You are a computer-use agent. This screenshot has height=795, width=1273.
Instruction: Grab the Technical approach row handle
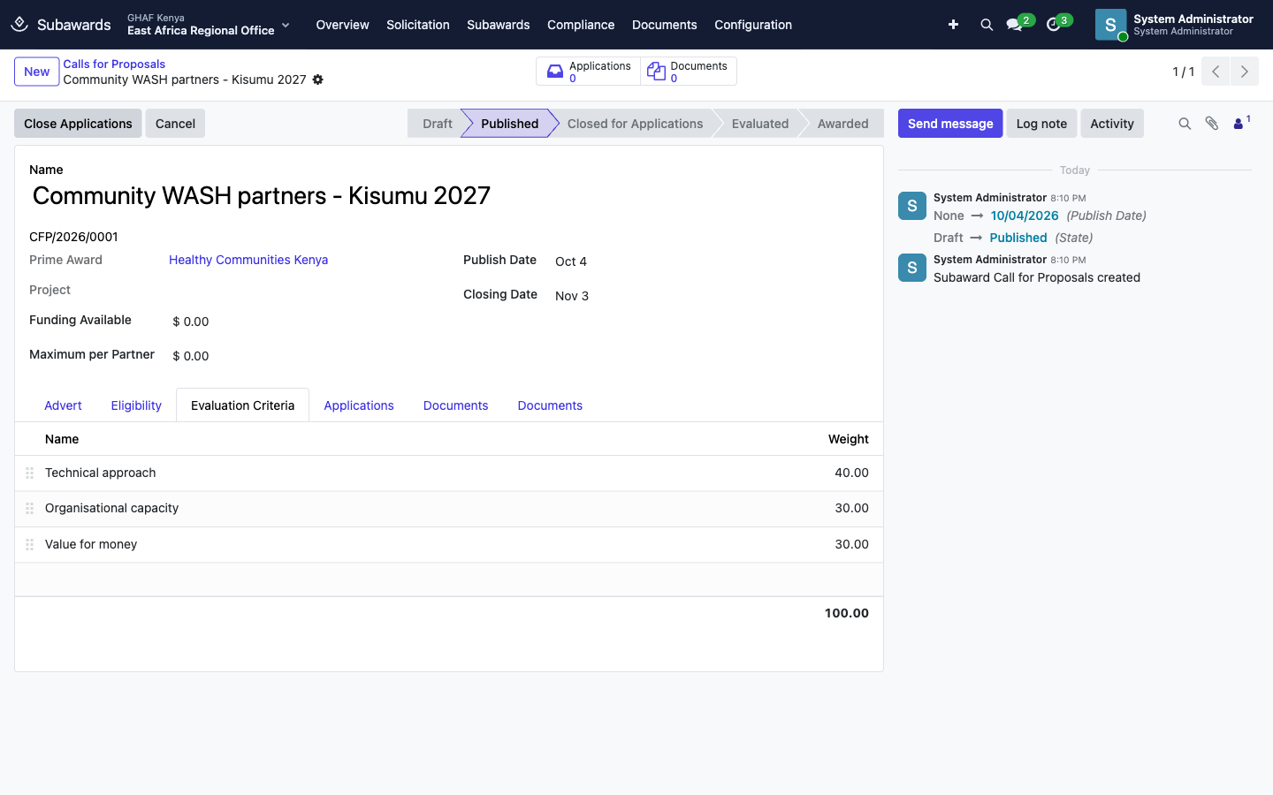click(29, 473)
